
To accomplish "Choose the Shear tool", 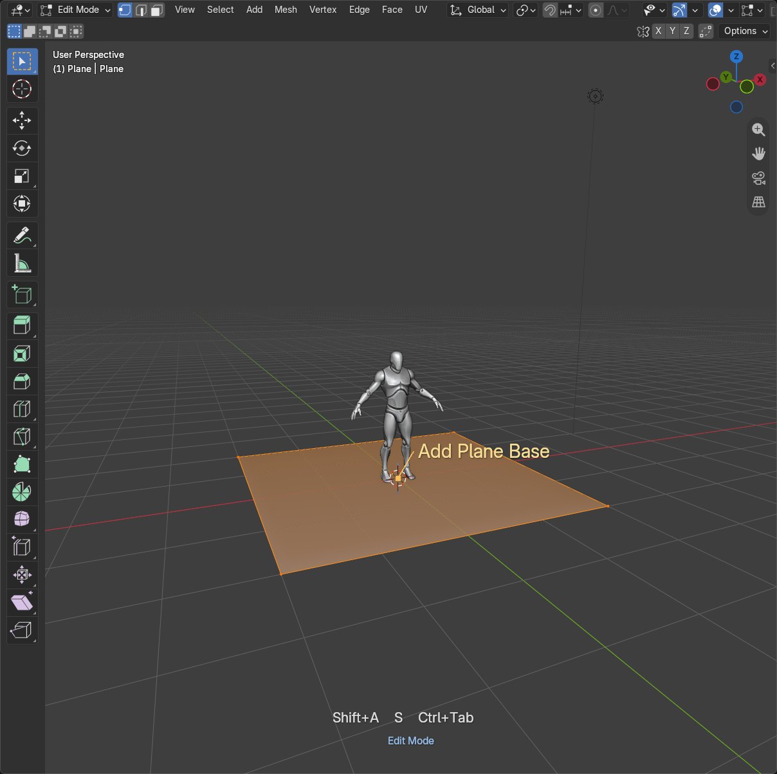I will tap(22, 603).
